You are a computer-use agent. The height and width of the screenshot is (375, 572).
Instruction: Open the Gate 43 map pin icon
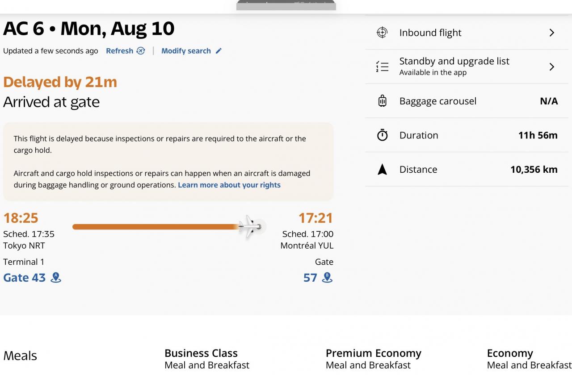click(56, 278)
